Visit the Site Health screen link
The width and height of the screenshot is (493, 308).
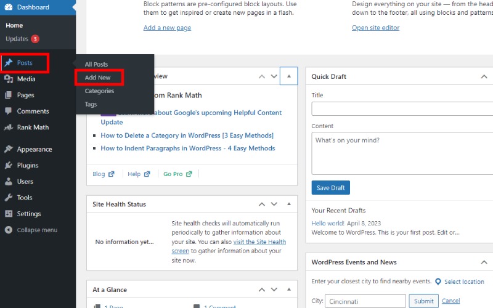coord(229,246)
